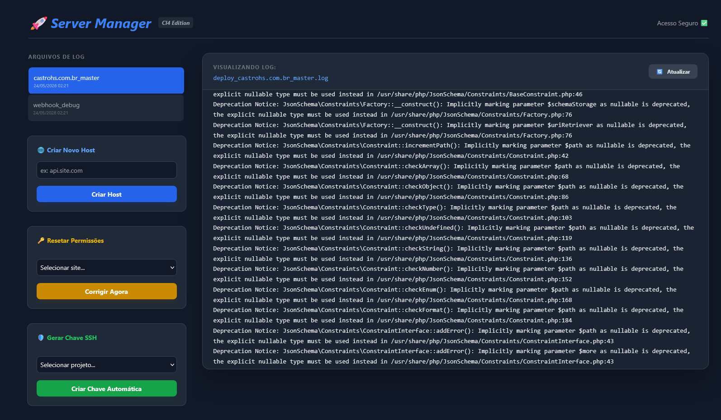Click the Criar Chave Automática button
The image size is (721, 420).
pos(107,388)
